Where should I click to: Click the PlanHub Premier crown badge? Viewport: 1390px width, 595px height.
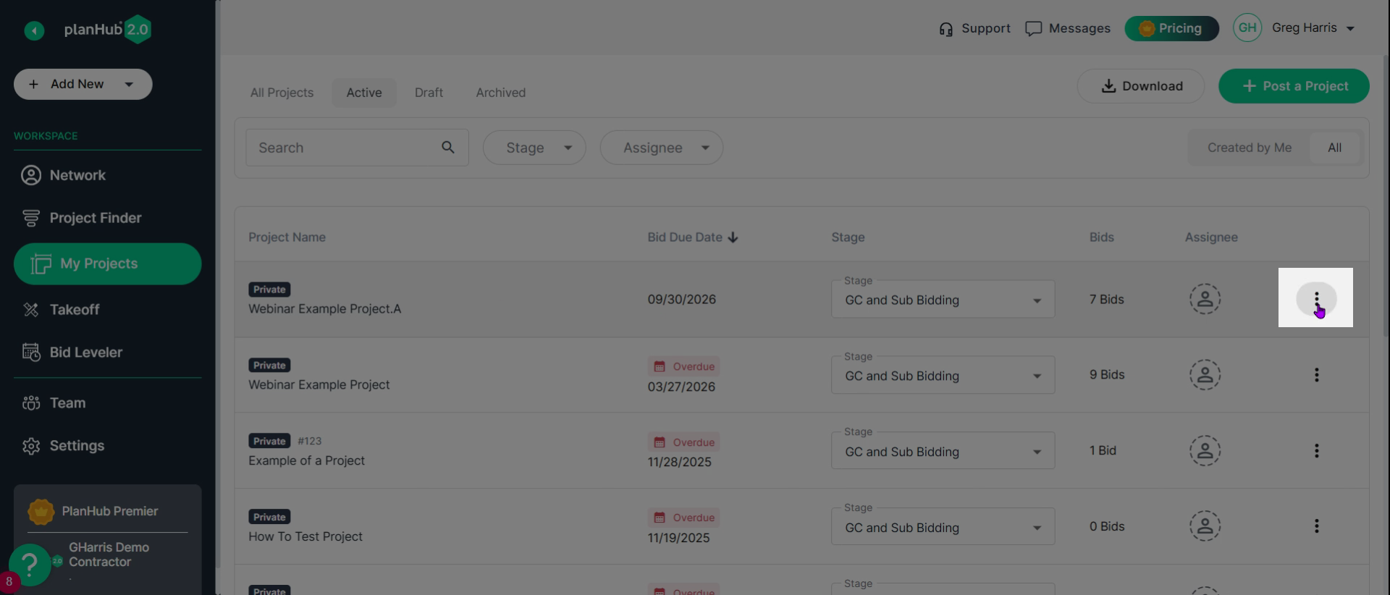click(x=41, y=512)
